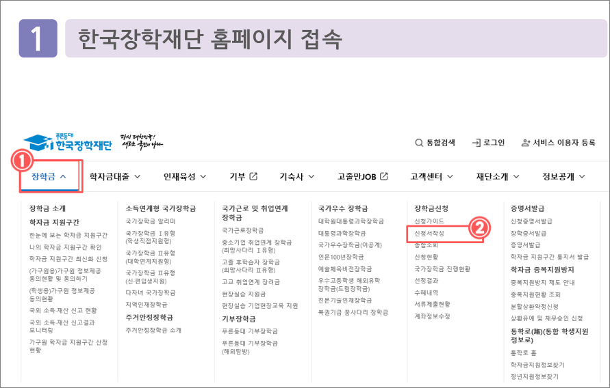Open 국가장학금 알리미 link

(151, 221)
